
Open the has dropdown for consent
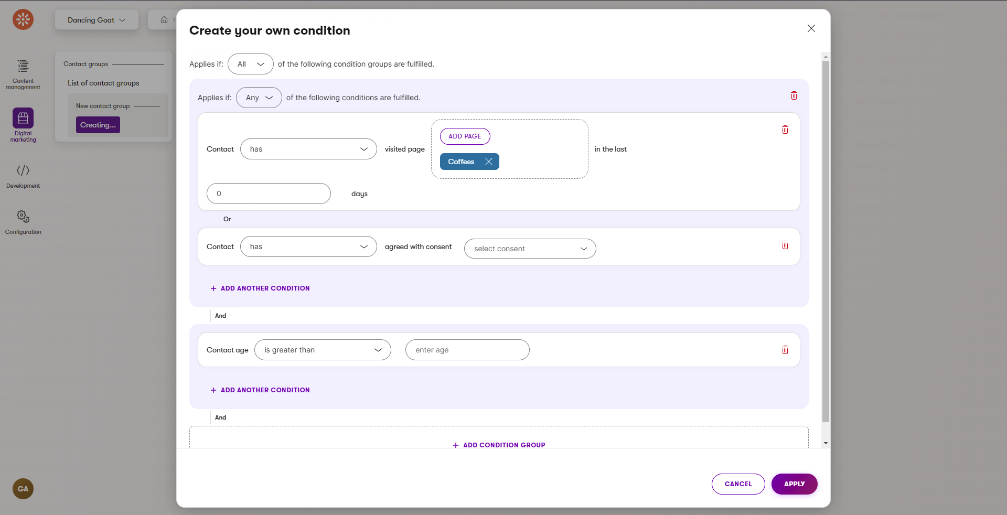pyautogui.click(x=308, y=246)
